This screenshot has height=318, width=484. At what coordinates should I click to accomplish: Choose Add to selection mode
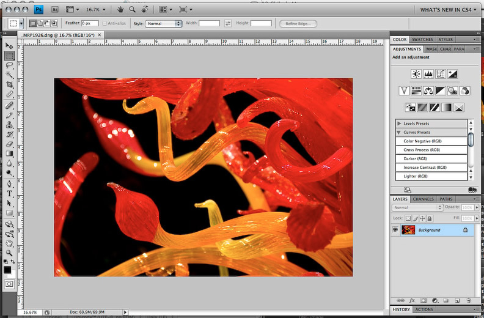(40, 23)
